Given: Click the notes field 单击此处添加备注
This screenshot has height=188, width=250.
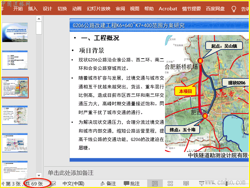Looking at the screenshot, I should (x=71, y=173).
